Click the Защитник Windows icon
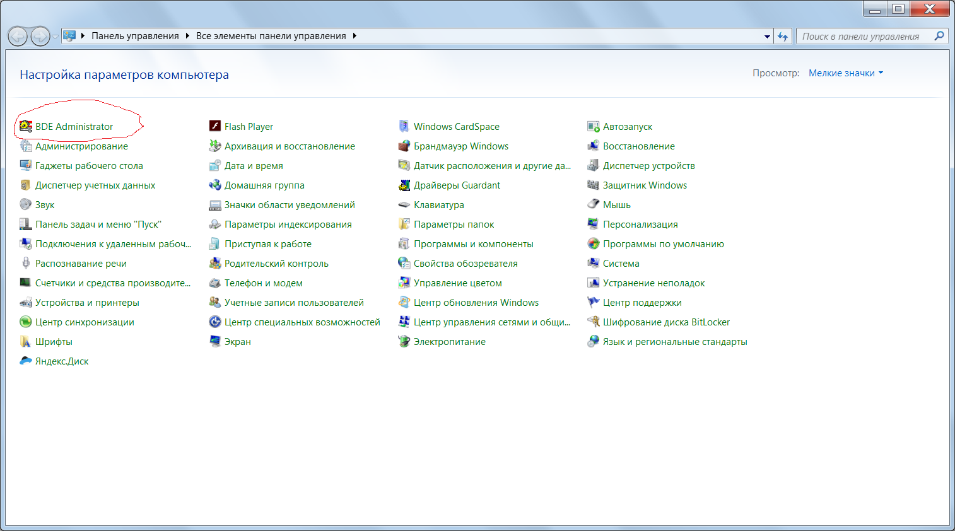The height and width of the screenshot is (531, 955). click(x=594, y=185)
